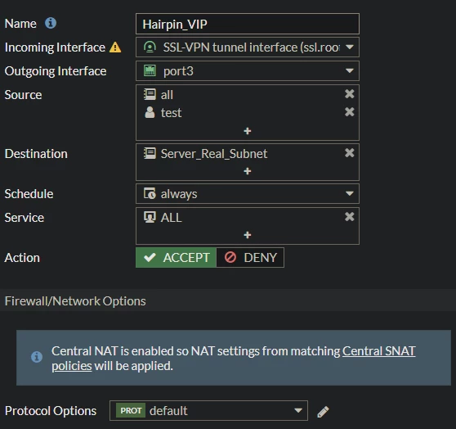
Task: Click the pencil icon to edit Protocol Options
Action: (323, 412)
